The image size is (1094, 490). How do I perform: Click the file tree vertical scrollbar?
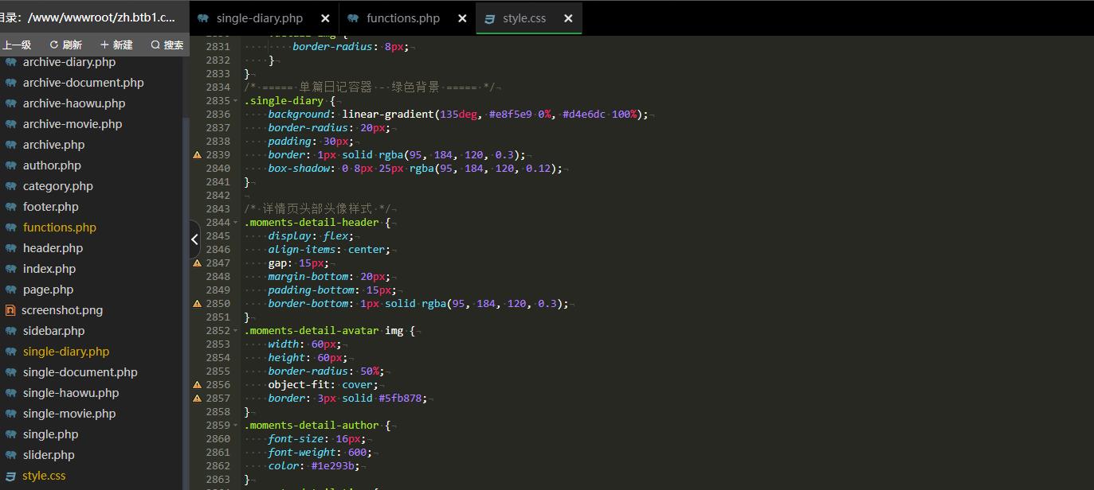(186, 302)
